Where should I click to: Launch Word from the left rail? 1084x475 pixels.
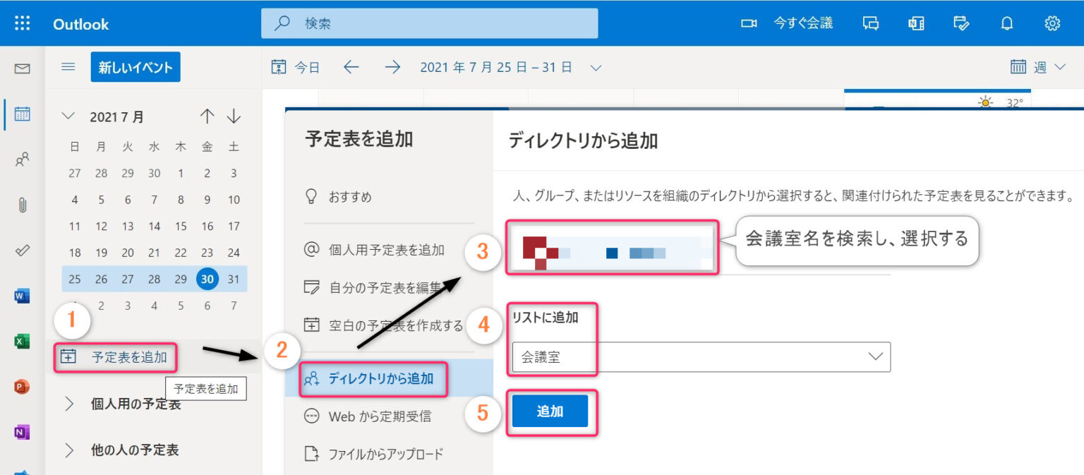(x=23, y=296)
